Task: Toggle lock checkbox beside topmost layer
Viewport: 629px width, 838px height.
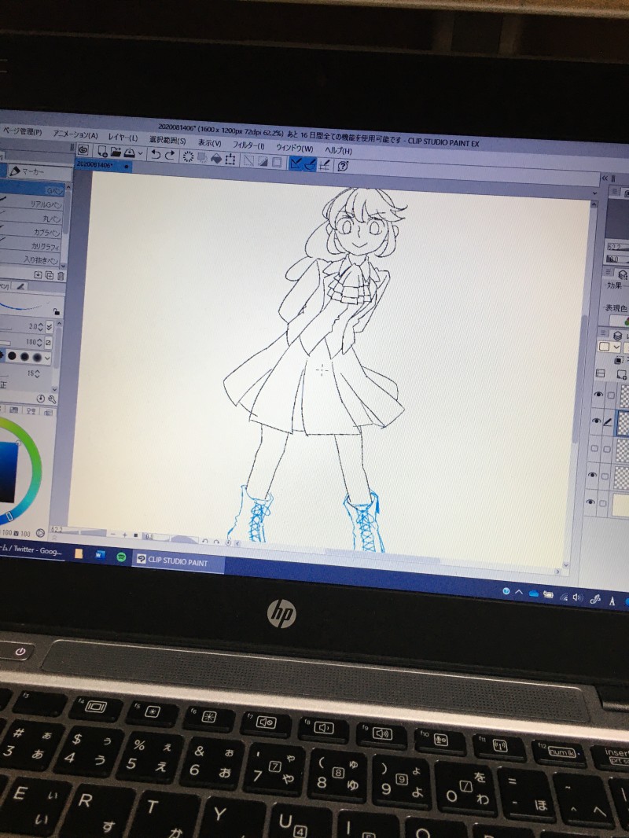Action: click(611, 395)
